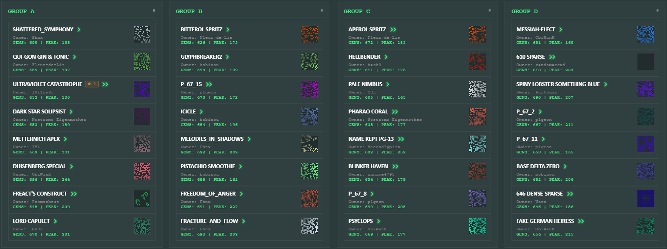Click the double chevron next to BLINKER HAVEN
Viewport: 667px width, 249px height.
tap(396, 166)
